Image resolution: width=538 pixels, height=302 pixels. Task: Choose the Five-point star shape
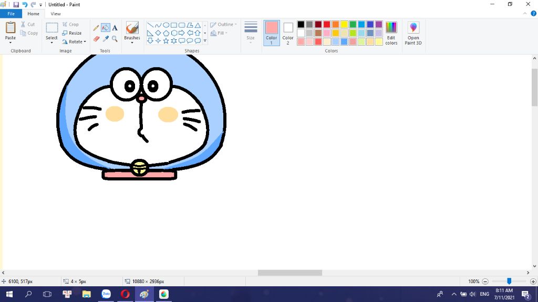click(165, 41)
